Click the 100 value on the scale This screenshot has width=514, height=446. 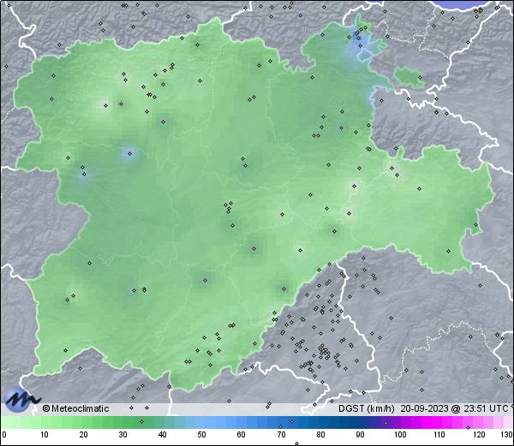pyautogui.click(x=400, y=435)
